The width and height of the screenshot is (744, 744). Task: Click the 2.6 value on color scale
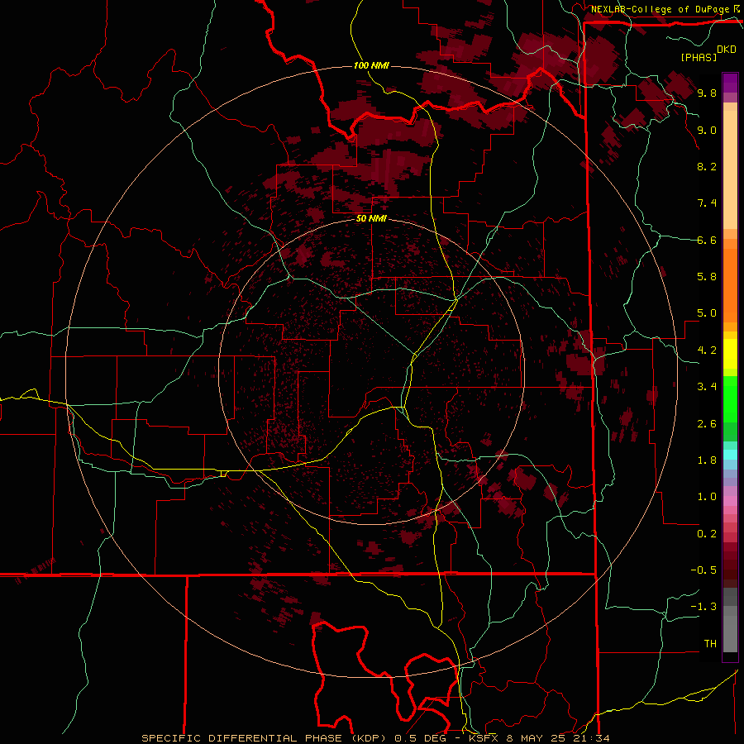(707, 424)
